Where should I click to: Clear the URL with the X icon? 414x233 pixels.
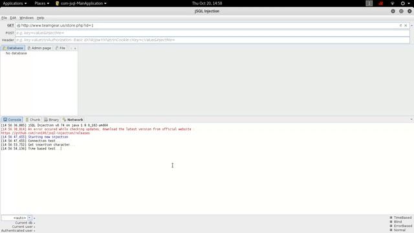pos(406,26)
